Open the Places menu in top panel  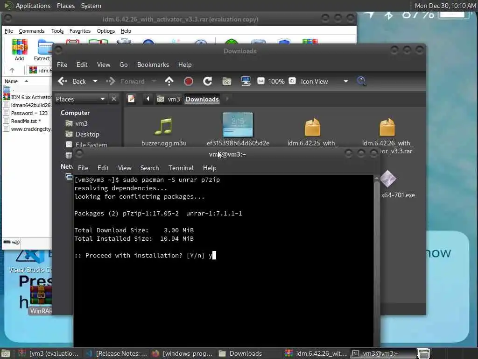pos(65,6)
